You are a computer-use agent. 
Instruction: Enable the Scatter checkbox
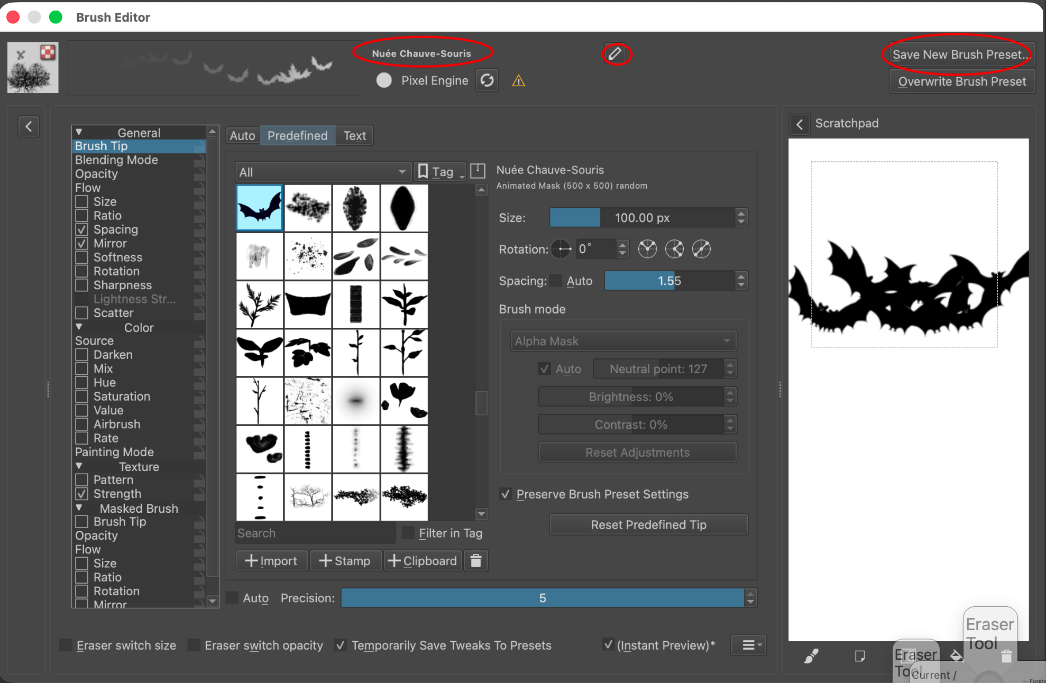pos(82,313)
